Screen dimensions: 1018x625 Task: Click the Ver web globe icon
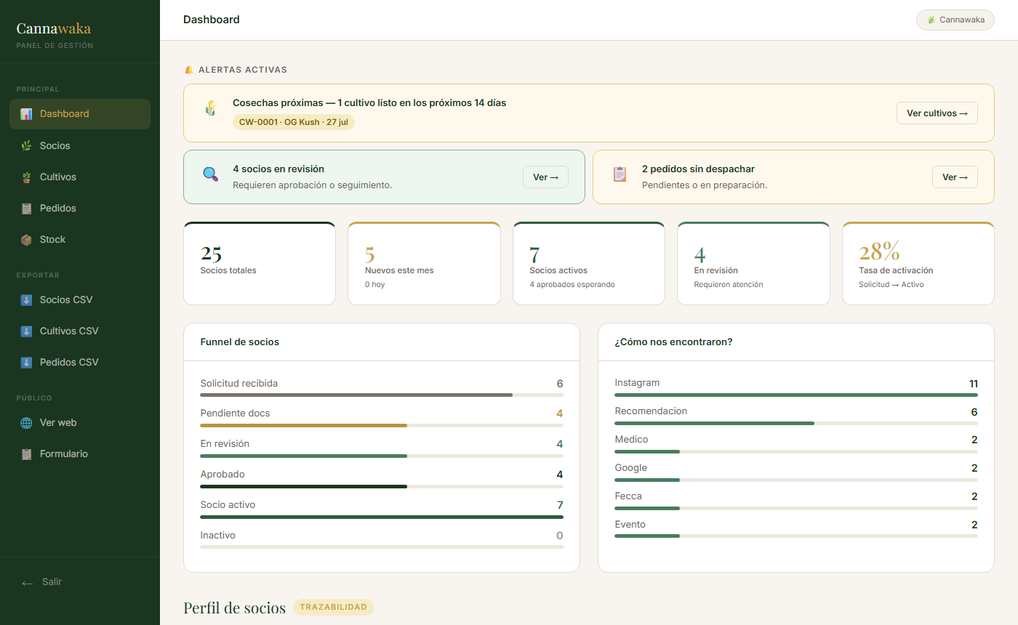26,423
